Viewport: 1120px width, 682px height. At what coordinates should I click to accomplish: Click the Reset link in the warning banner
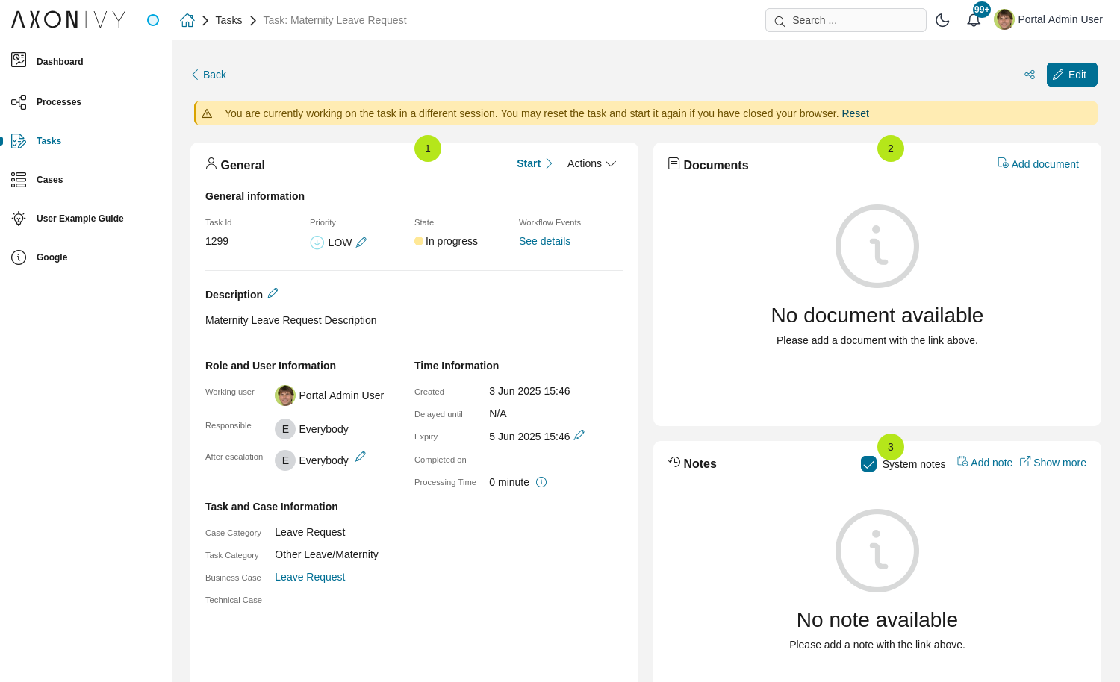pyautogui.click(x=855, y=113)
